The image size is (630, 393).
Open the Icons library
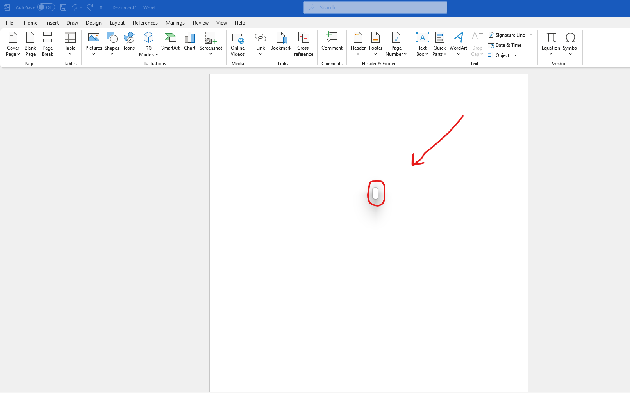pyautogui.click(x=129, y=41)
